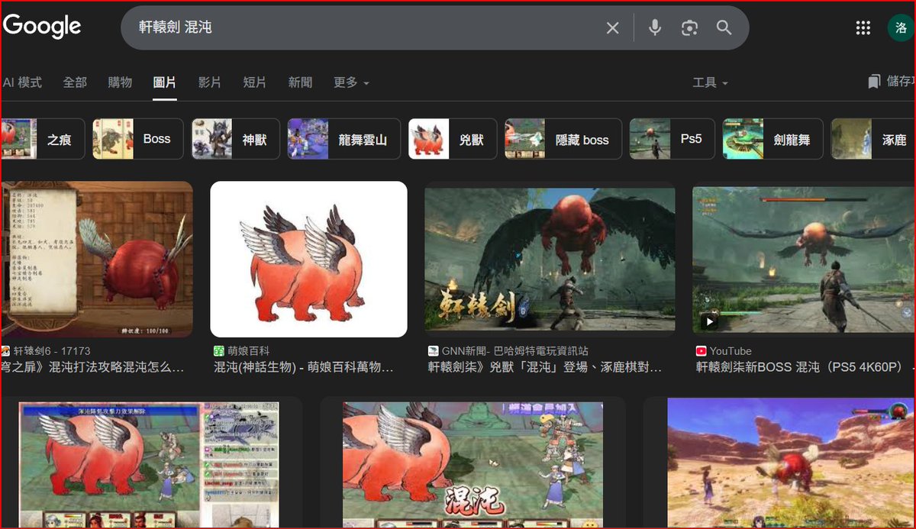Click the GNN新聞 source favicon
Viewport: 916px width, 529px height.
[x=433, y=351]
